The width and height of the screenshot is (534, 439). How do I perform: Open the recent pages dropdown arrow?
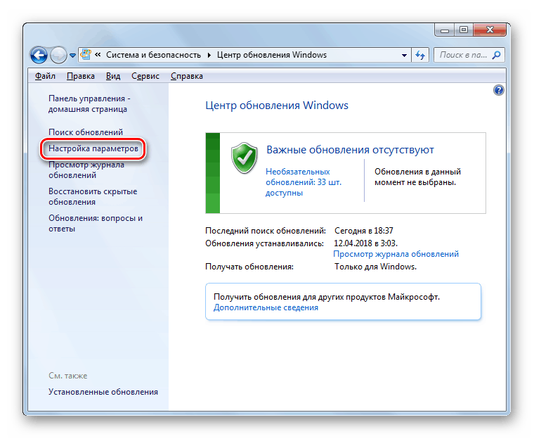pyautogui.click(x=72, y=56)
